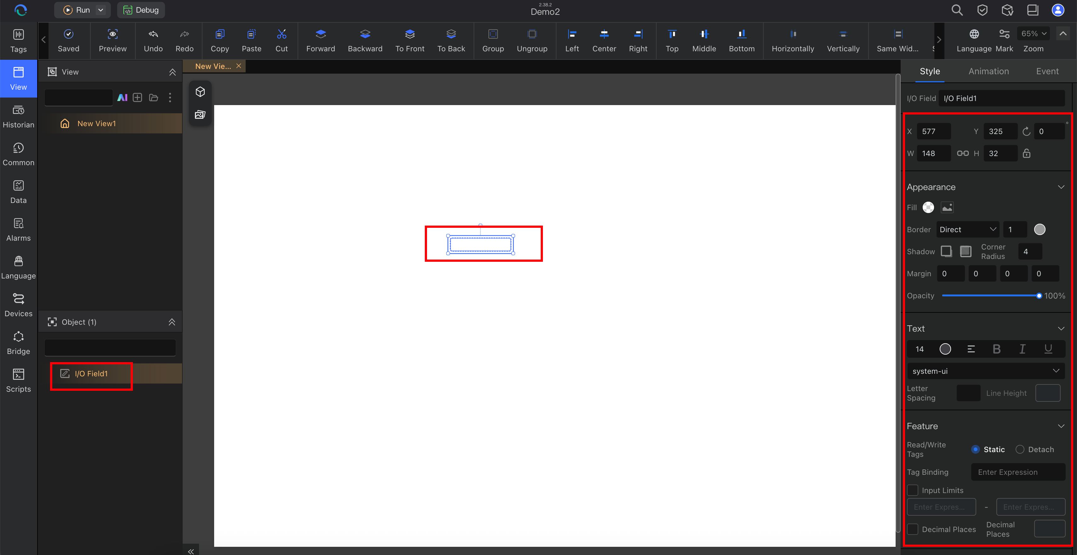Switch to the Animation tab

(x=989, y=71)
